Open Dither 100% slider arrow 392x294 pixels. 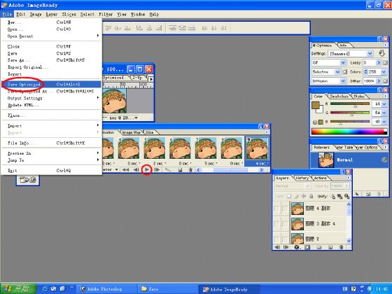click(379, 81)
